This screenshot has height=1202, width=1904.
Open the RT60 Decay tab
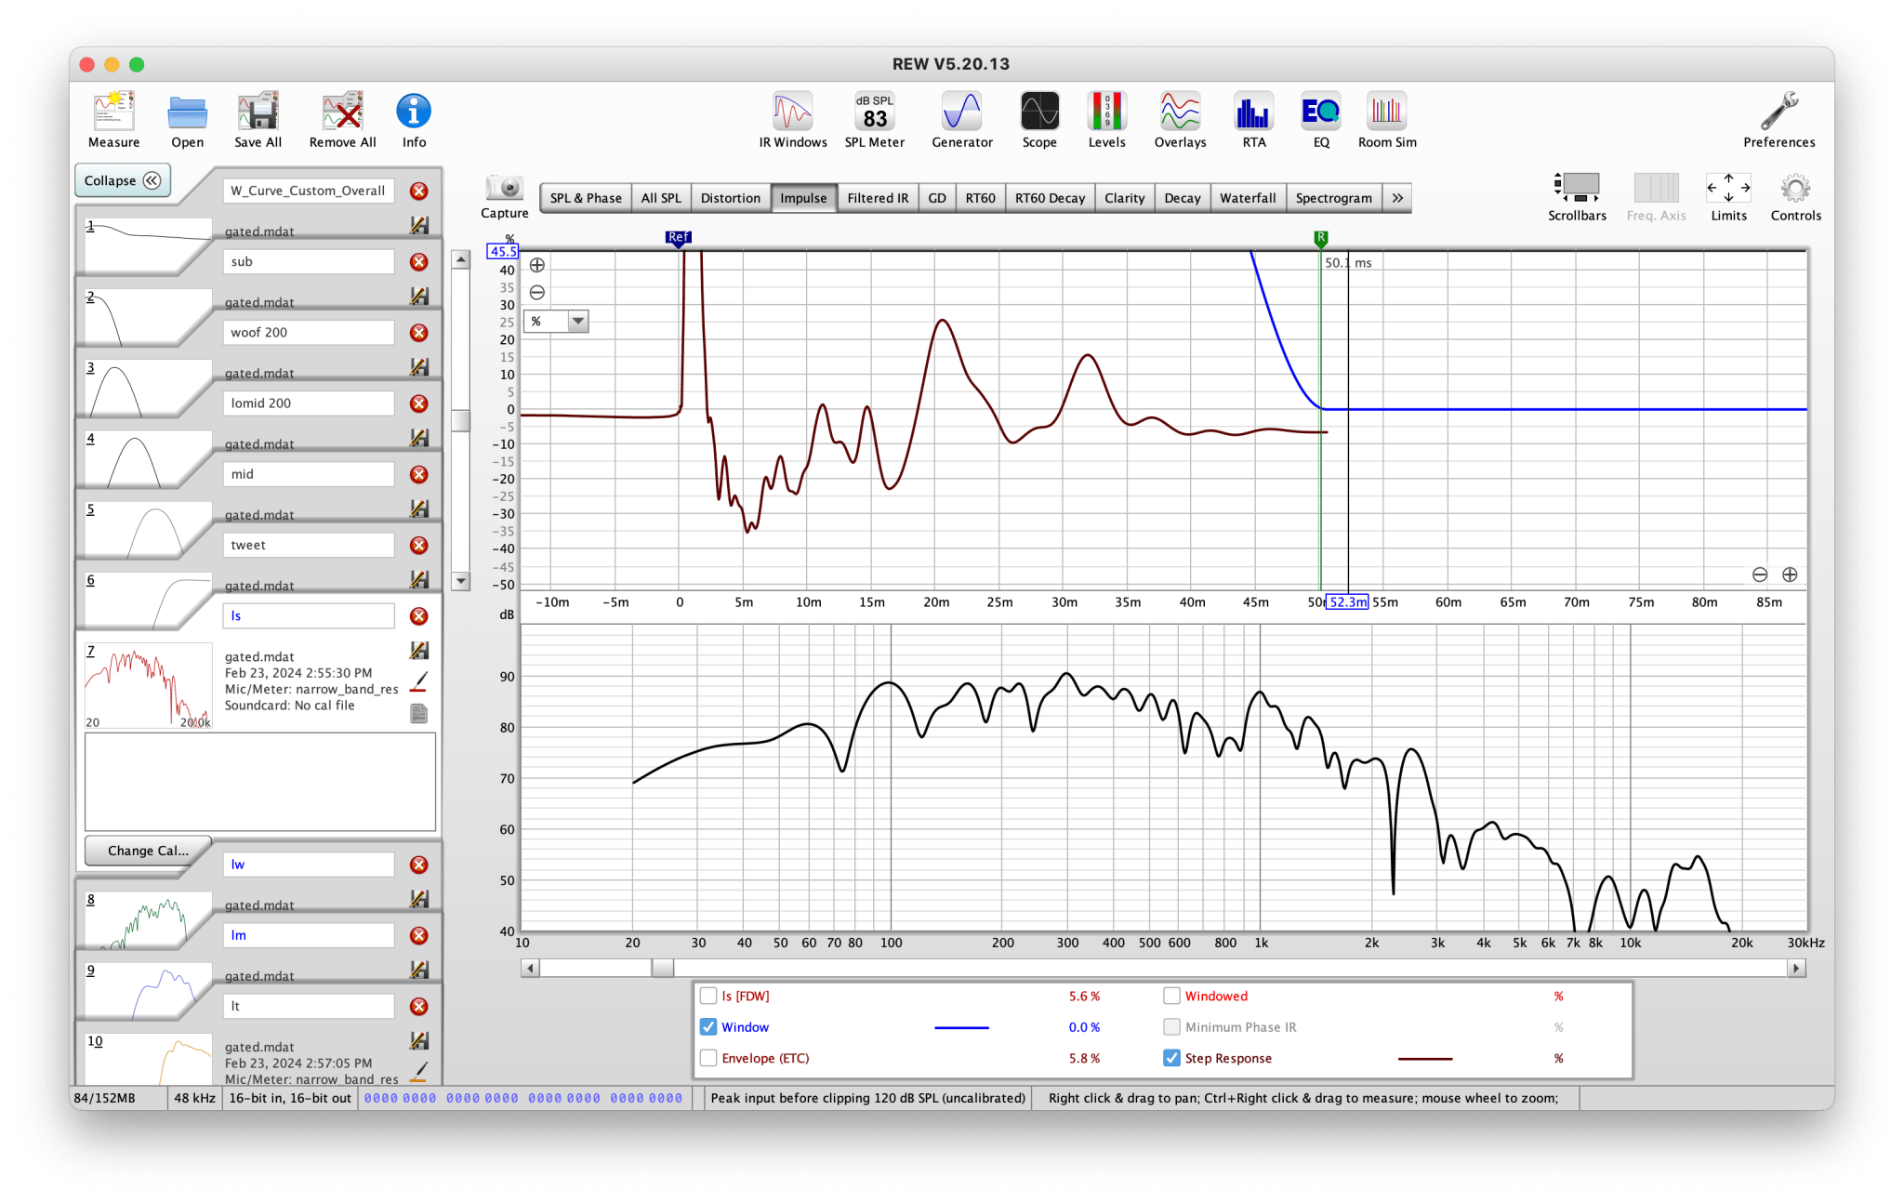(x=1050, y=198)
